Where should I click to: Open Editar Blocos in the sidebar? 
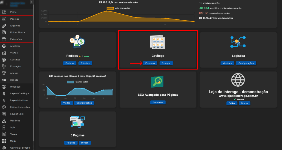point(17,32)
